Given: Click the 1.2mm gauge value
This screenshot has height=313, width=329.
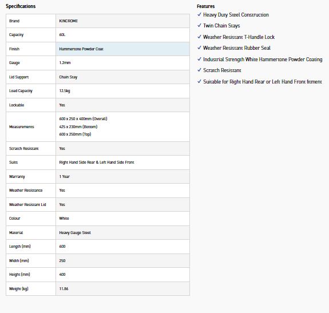Looking at the screenshot, I should [65, 63].
